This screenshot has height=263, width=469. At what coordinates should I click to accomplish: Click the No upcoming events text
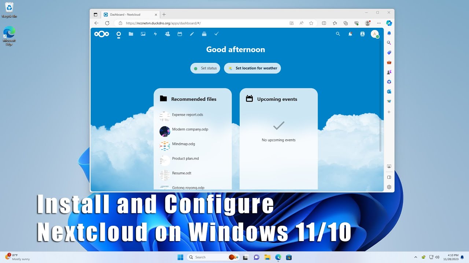(278, 140)
